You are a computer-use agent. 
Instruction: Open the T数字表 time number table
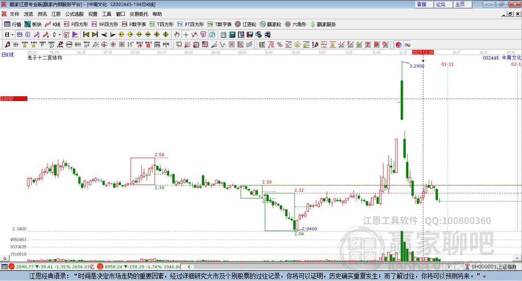(x=219, y=24)
